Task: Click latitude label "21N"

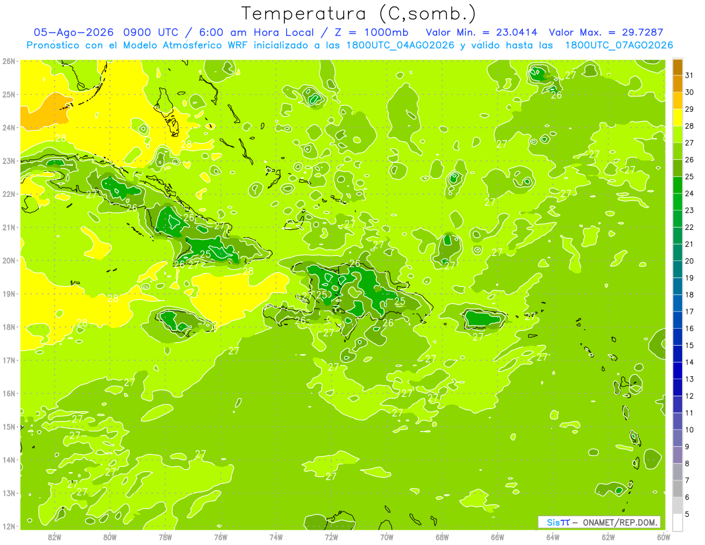Action: [9, 227]
